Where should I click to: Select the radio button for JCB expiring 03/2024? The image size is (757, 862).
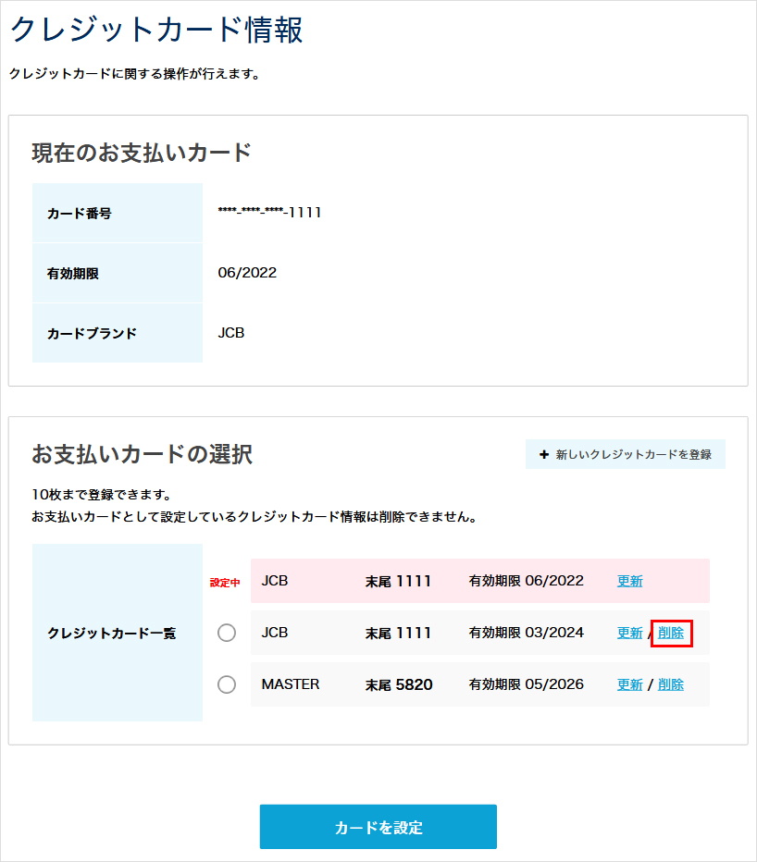(227, 633)
